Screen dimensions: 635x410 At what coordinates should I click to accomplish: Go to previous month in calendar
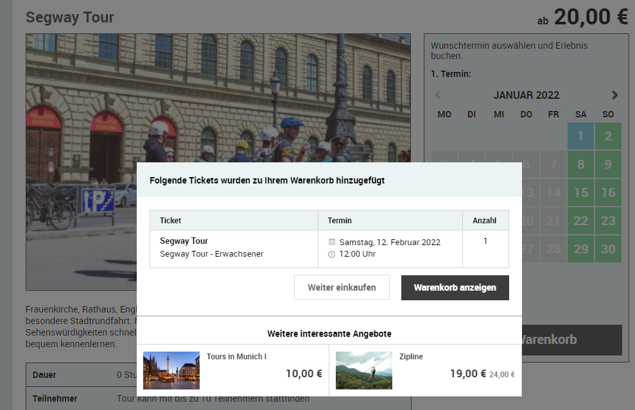pyautogui.click(x=438, y=95)
